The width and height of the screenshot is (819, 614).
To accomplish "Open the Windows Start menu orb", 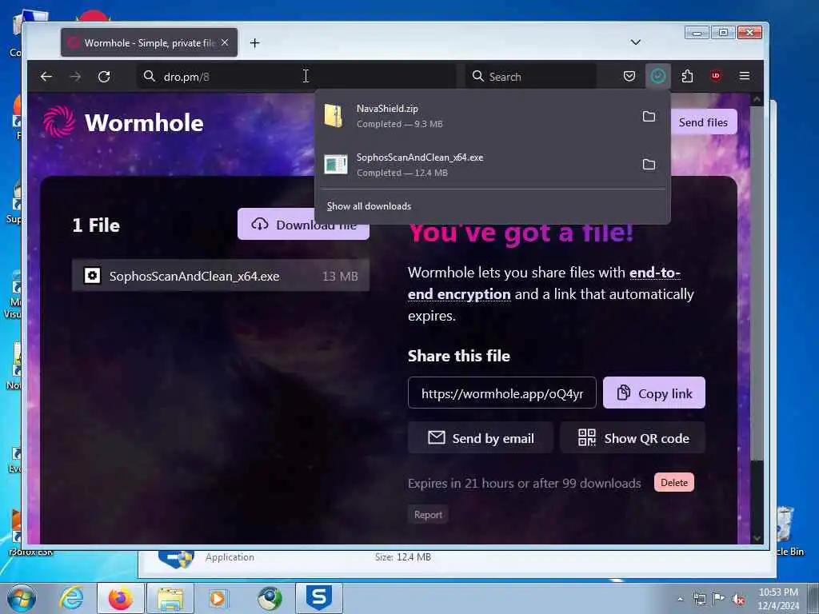I will (21, 598).
